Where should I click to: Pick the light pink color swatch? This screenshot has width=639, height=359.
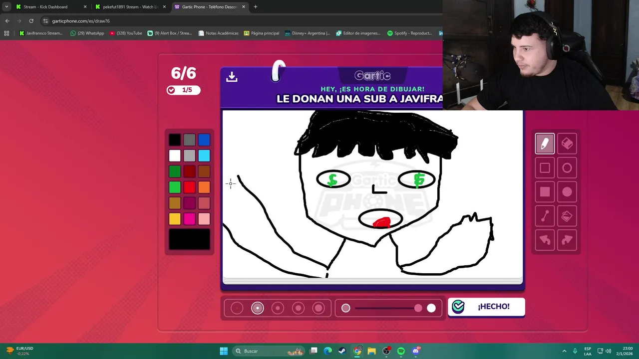pyautogui.click(x=204, y=218)
